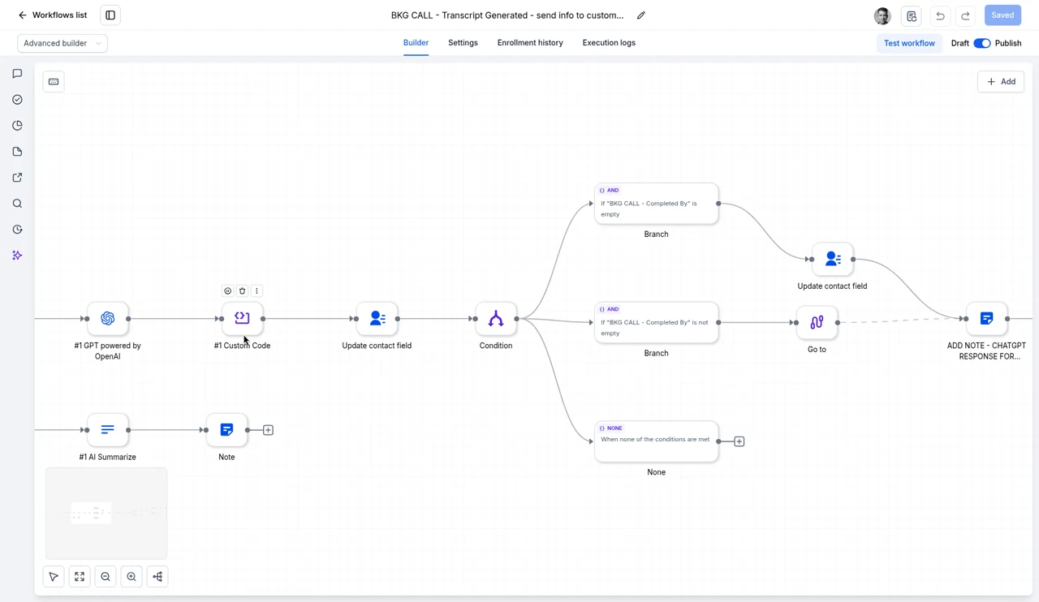Select the GPT powered by OpenAI node
The height and width of the screenshot is (602, 1039).
tap(107, 319)
